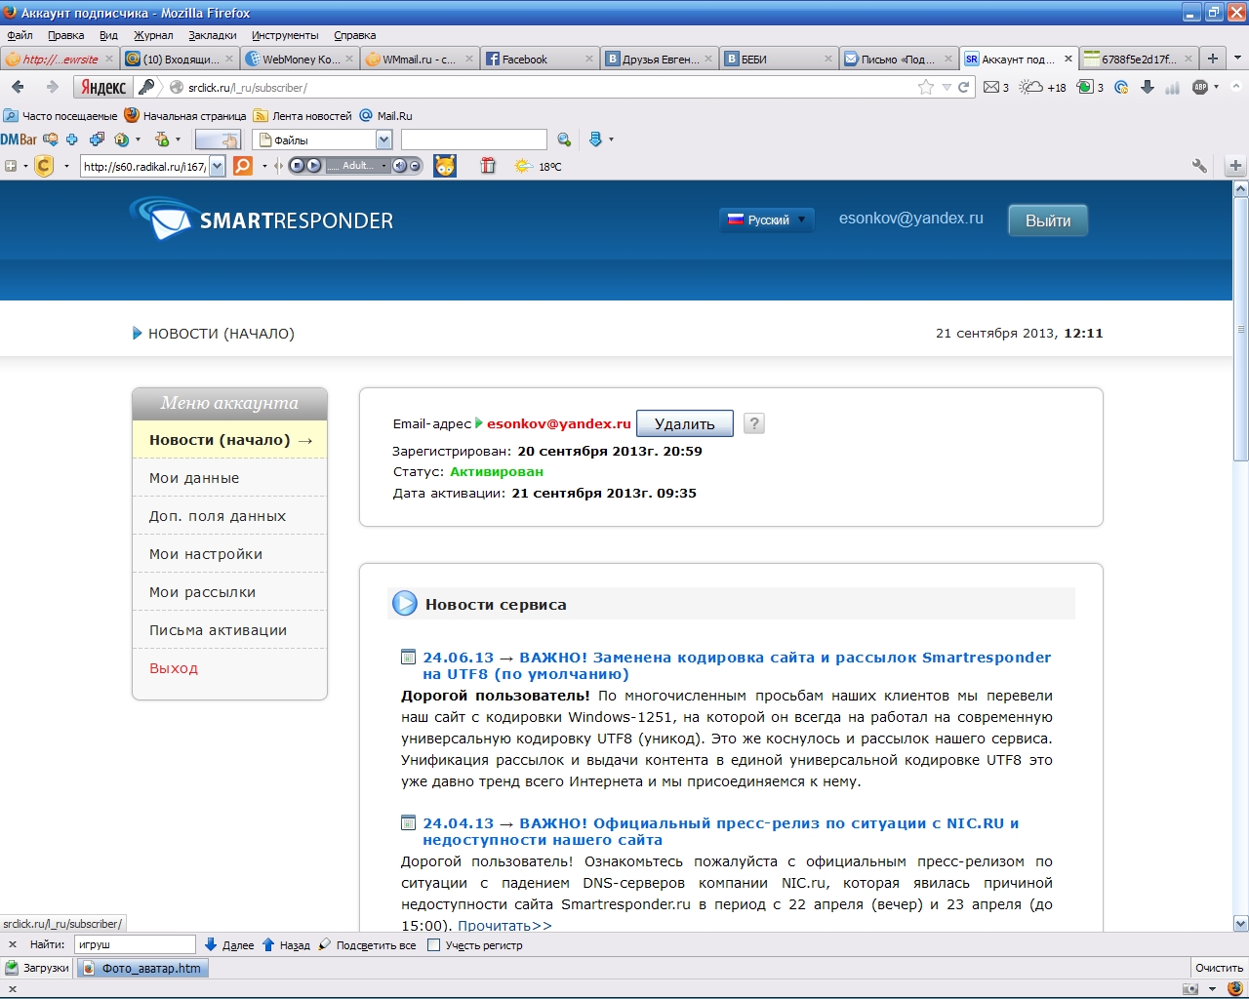The width and height of the screenshot is (1249, 999).
Task: Open the Прочитать>> link
Action: pos(504,926)
